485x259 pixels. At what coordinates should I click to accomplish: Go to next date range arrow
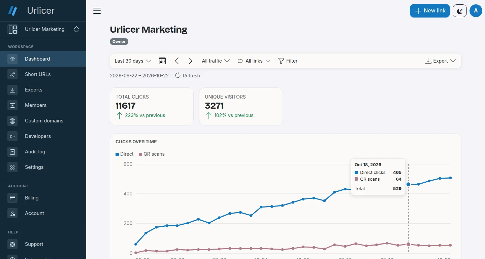pos(191,61)
